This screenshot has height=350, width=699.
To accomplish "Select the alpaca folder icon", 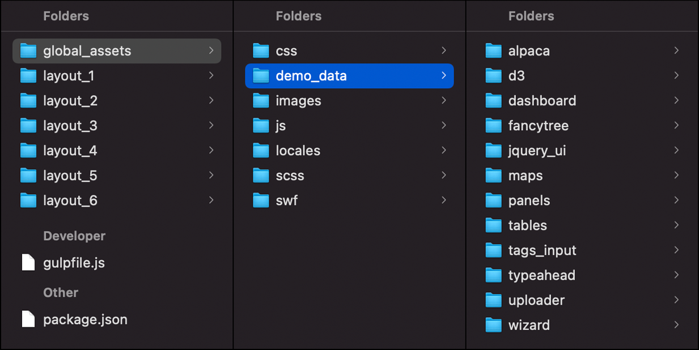I will pos(493,51).
